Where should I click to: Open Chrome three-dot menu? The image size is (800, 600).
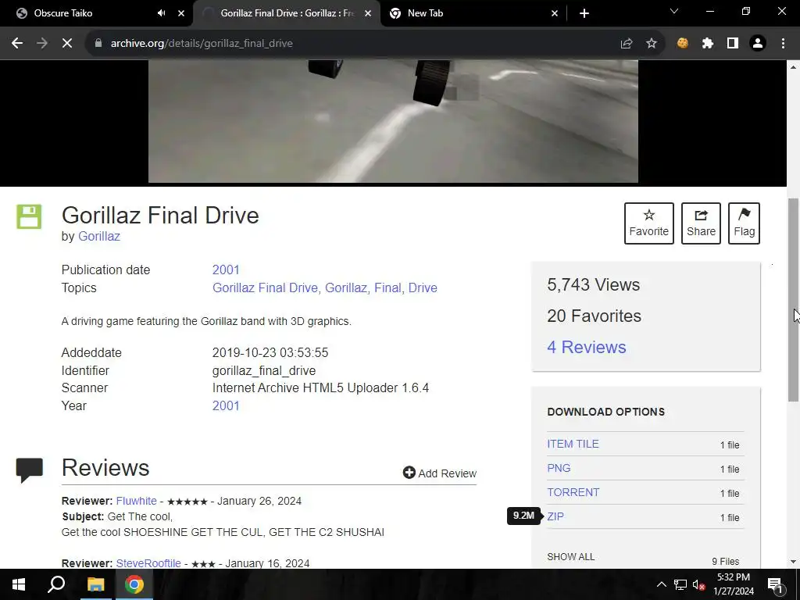783,44
